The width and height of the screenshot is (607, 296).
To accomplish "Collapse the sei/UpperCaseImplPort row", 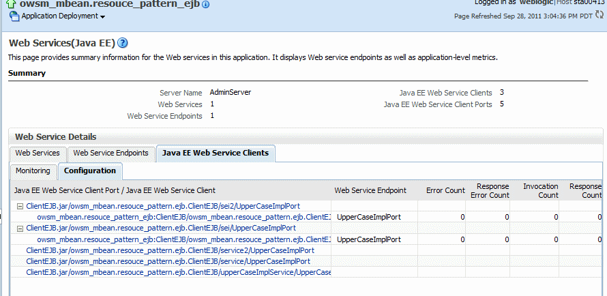I will [20, 228].
